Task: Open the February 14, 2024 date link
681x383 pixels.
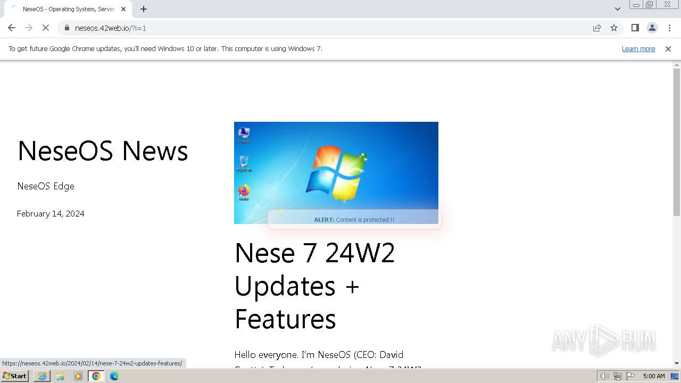Action: 51,214
